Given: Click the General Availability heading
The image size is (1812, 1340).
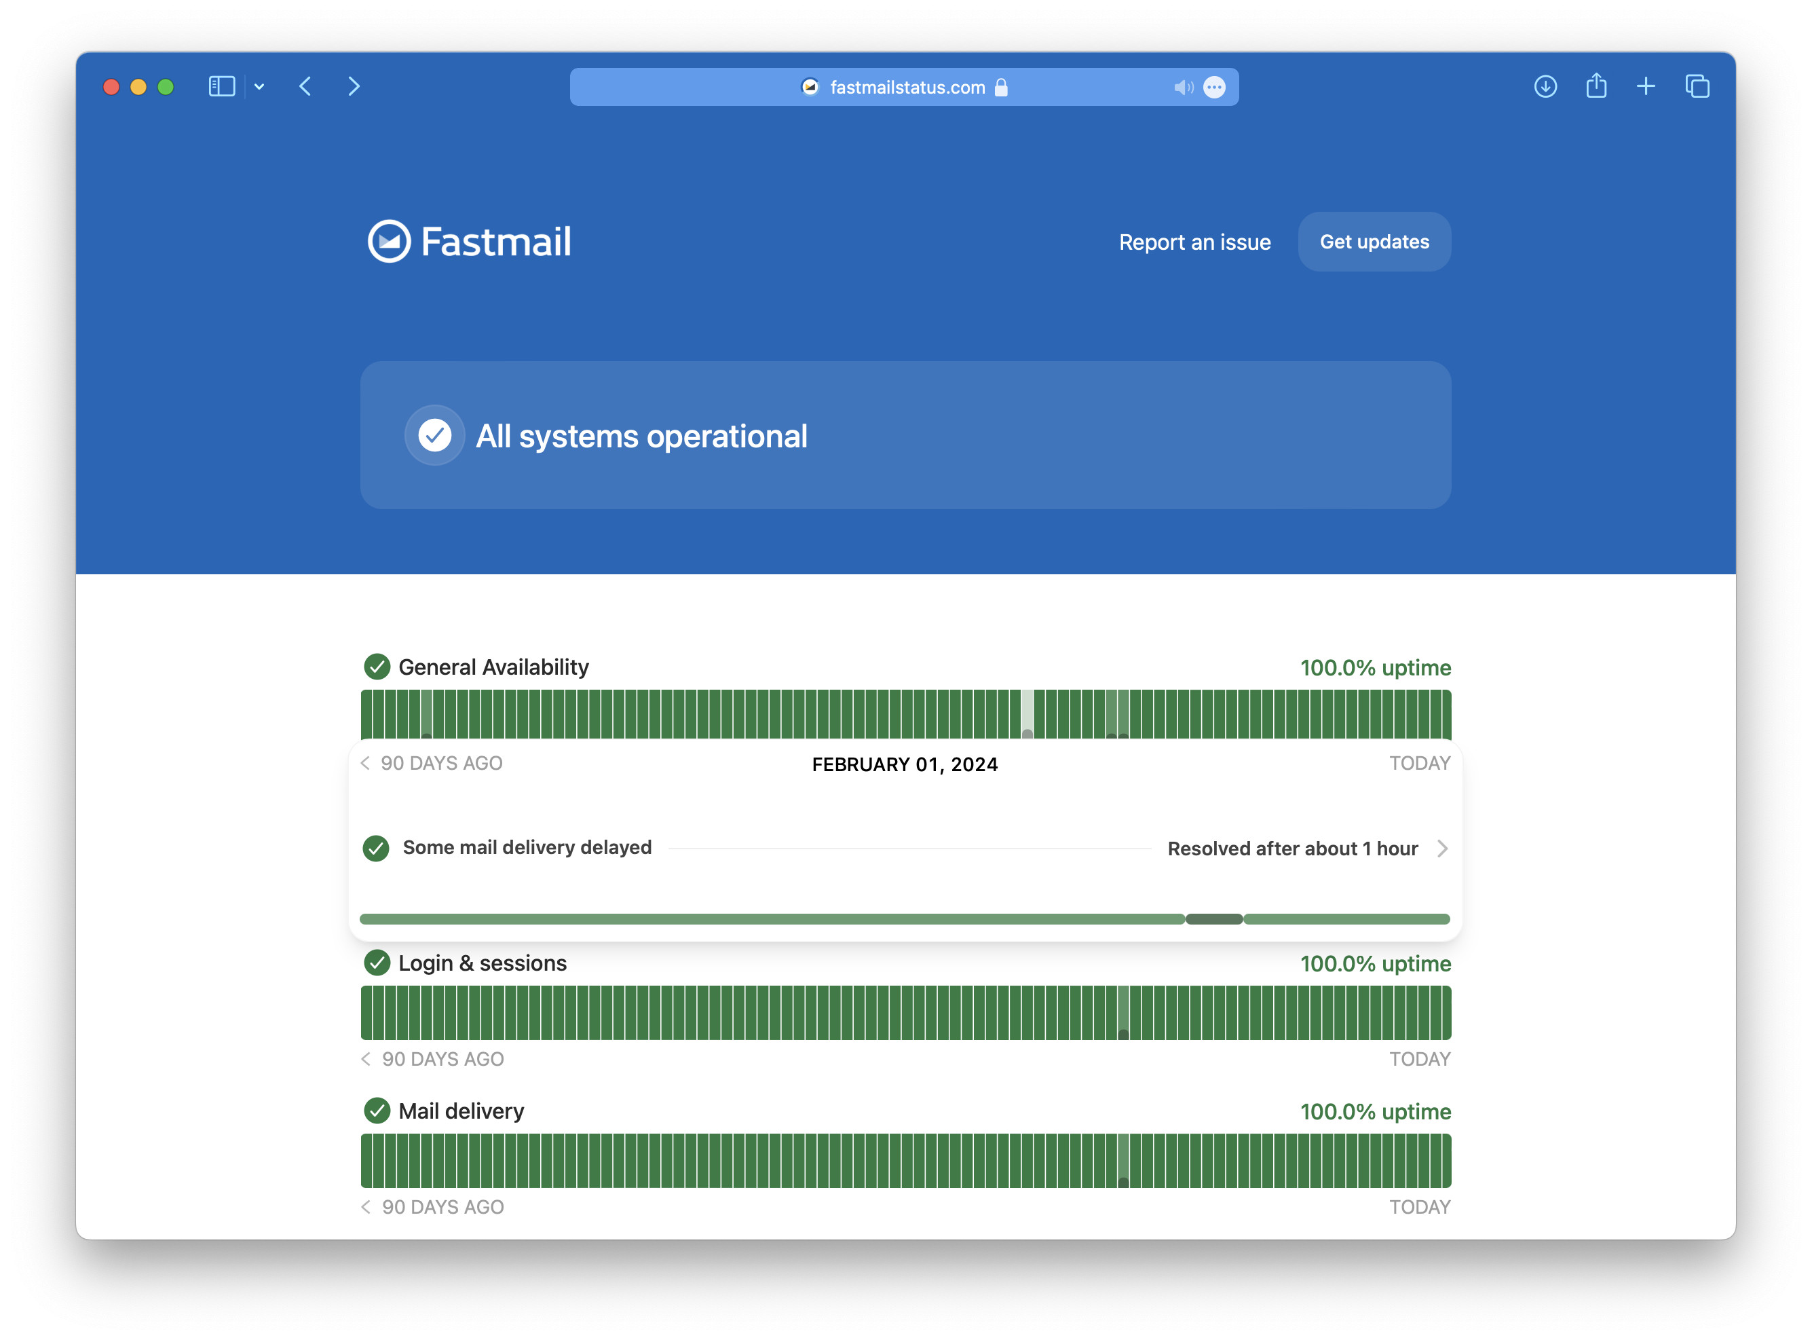Looking at the screenshot, I should pyautogui.click(x=493, y=667).
